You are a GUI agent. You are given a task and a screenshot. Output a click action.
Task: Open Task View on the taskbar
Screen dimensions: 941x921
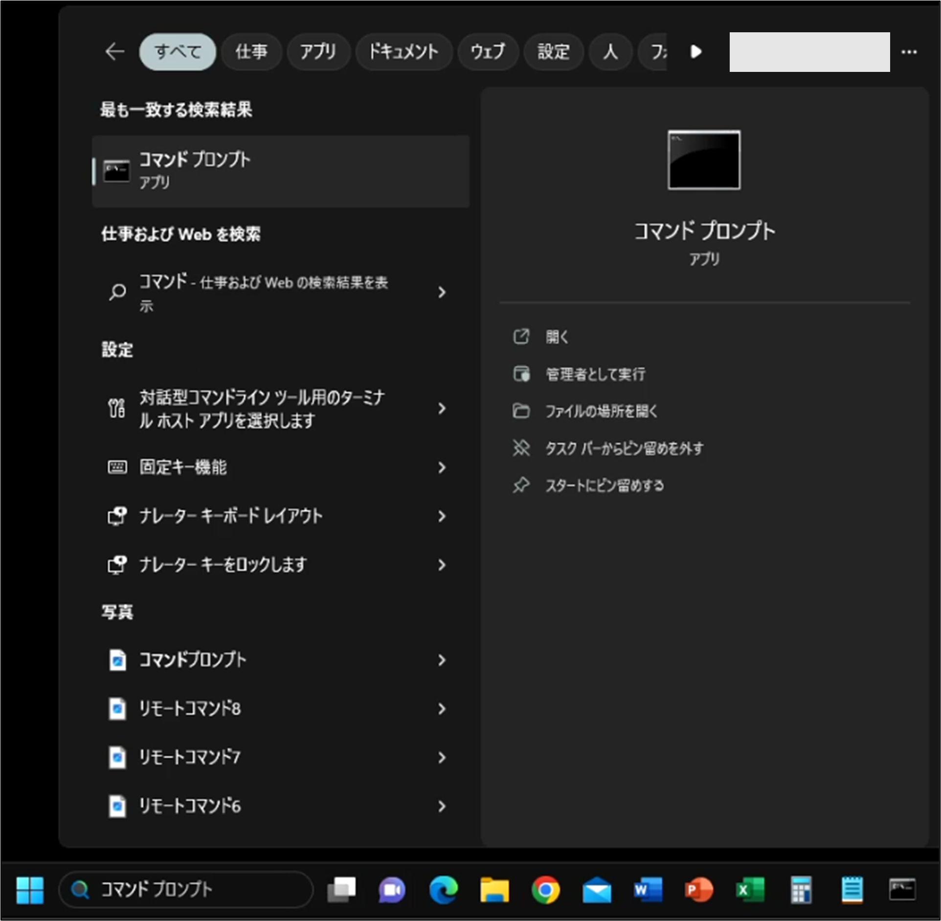341,890
